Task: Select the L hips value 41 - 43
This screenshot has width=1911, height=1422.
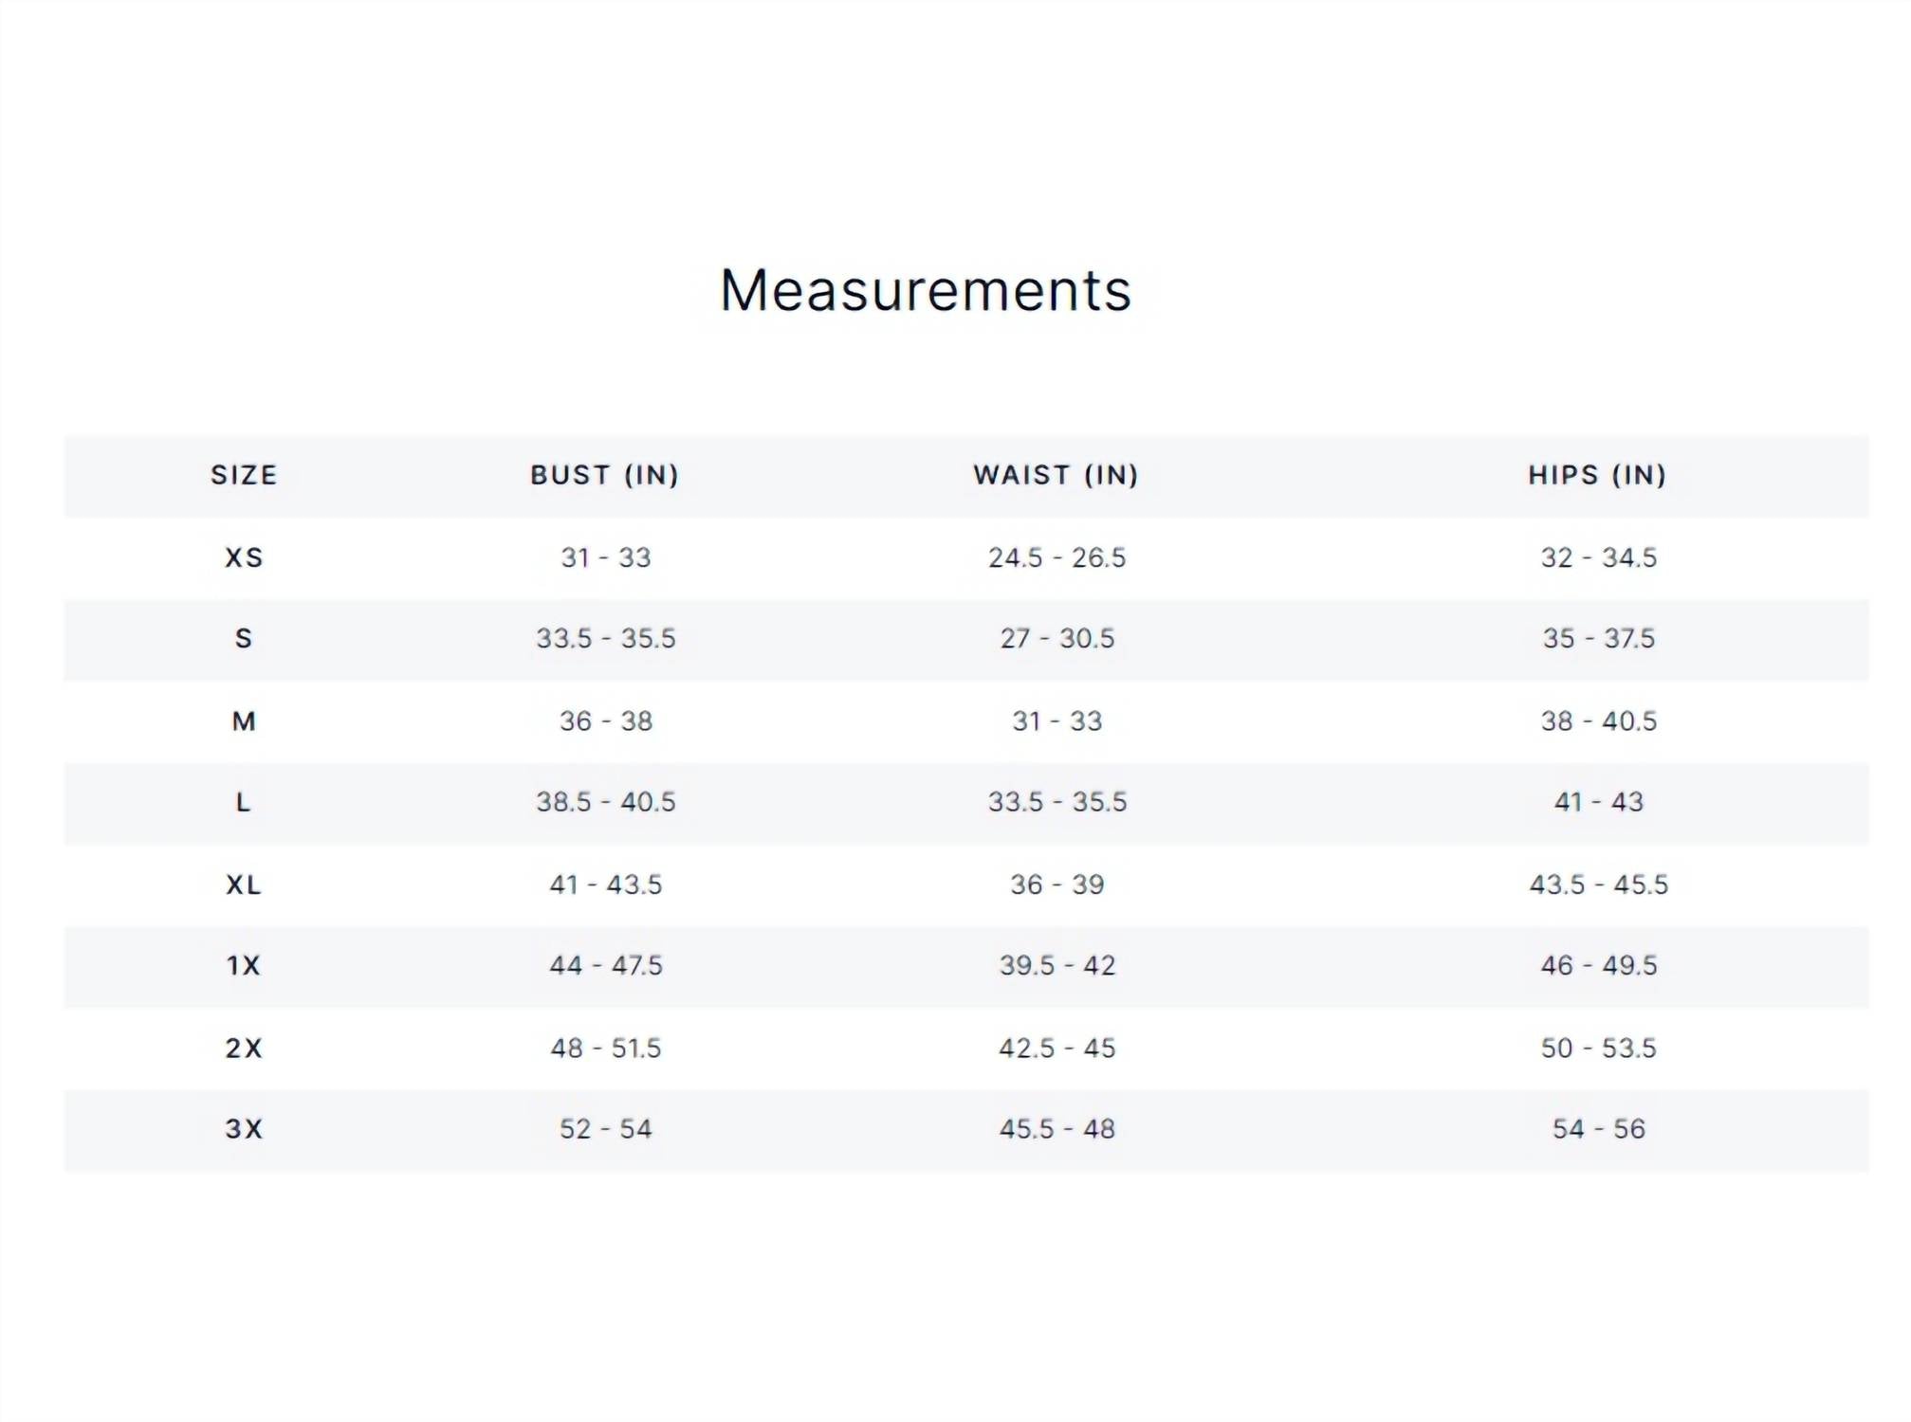Action: tap(1598, 803)
